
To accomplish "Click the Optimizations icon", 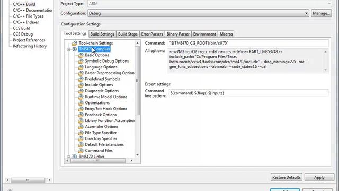I will coord(81,102).
